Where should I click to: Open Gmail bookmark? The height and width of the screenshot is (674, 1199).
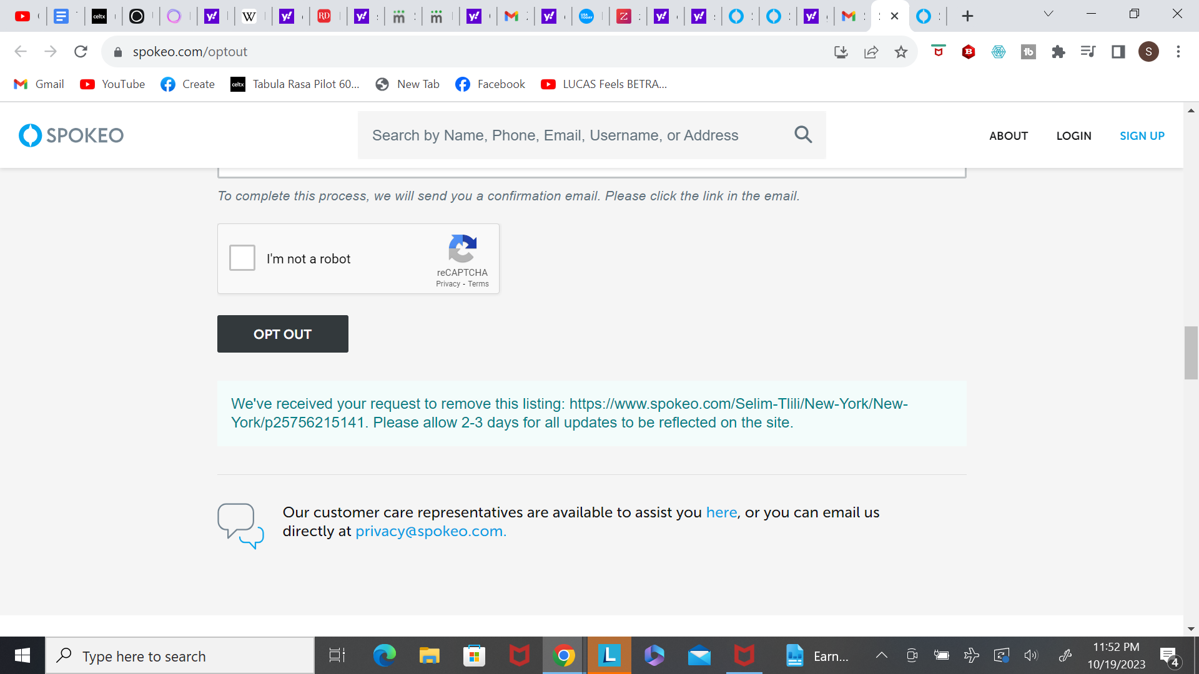coord(39,84)
